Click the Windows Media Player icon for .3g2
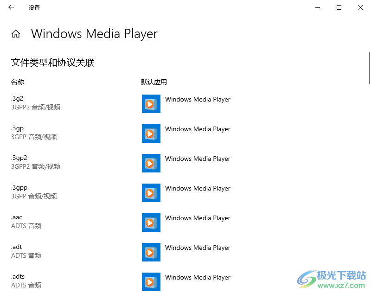Viewport: 371px width, 293px height. point(151,104)
